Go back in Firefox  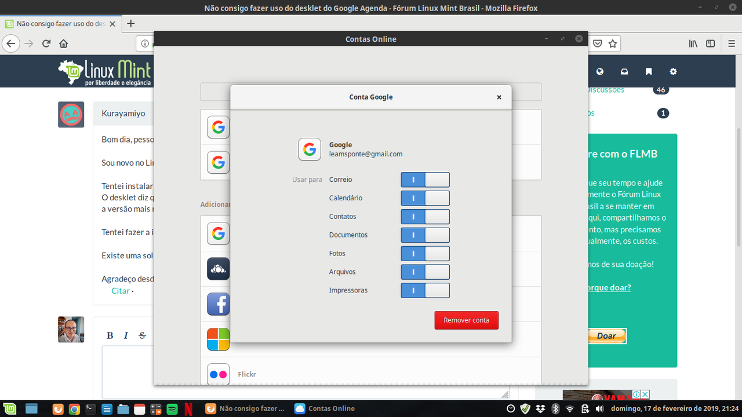coord(10,43)
